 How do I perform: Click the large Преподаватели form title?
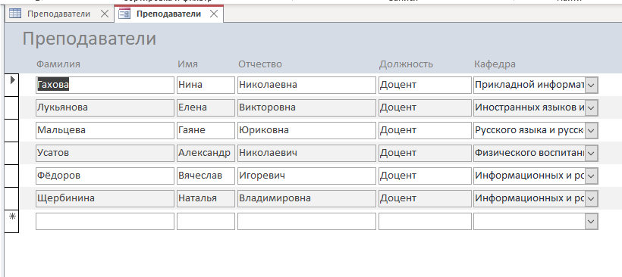[x=90, y=39]
